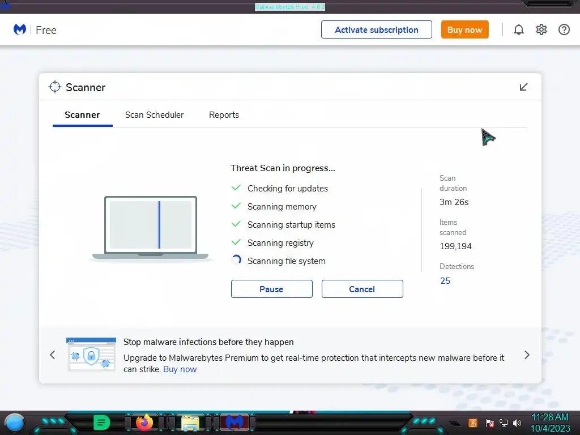Click the checkmark beside Checking for updates
The height and width of the screenshot is (435, 580).
(236, 187)
